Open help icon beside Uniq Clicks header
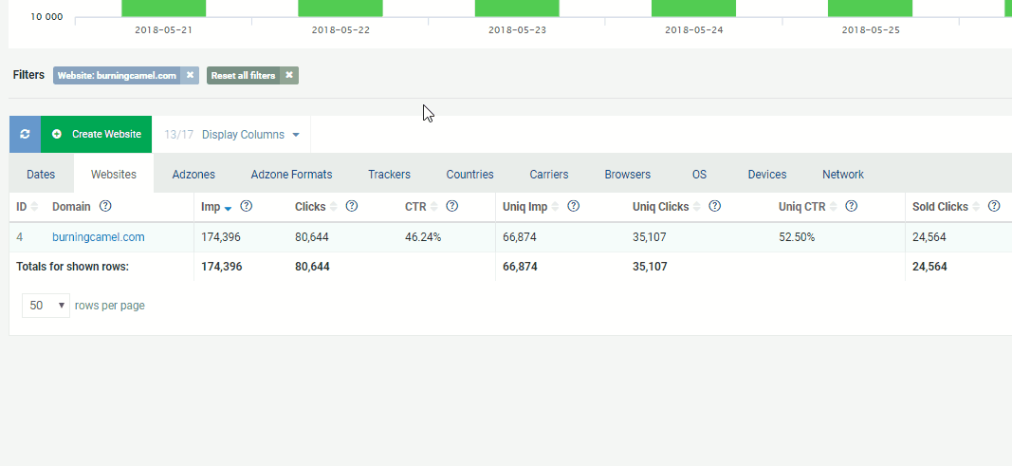 [x=714, y=207]
